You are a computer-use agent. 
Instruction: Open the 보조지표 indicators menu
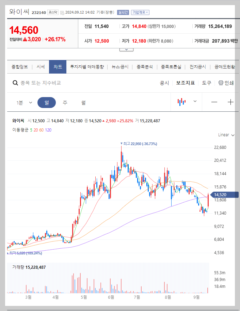click(186, 83)
